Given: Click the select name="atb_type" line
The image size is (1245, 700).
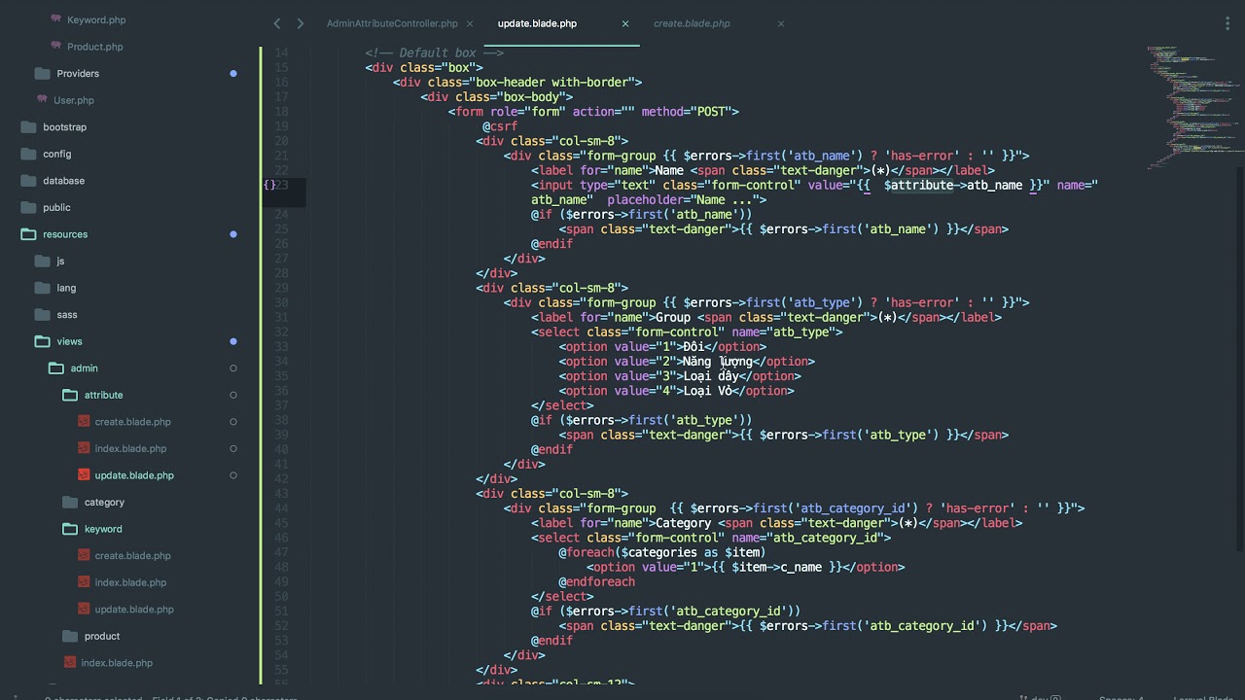Looking at the screenshot, I should point(687,332).
